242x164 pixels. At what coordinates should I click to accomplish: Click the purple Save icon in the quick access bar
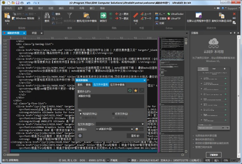(17, 3)
